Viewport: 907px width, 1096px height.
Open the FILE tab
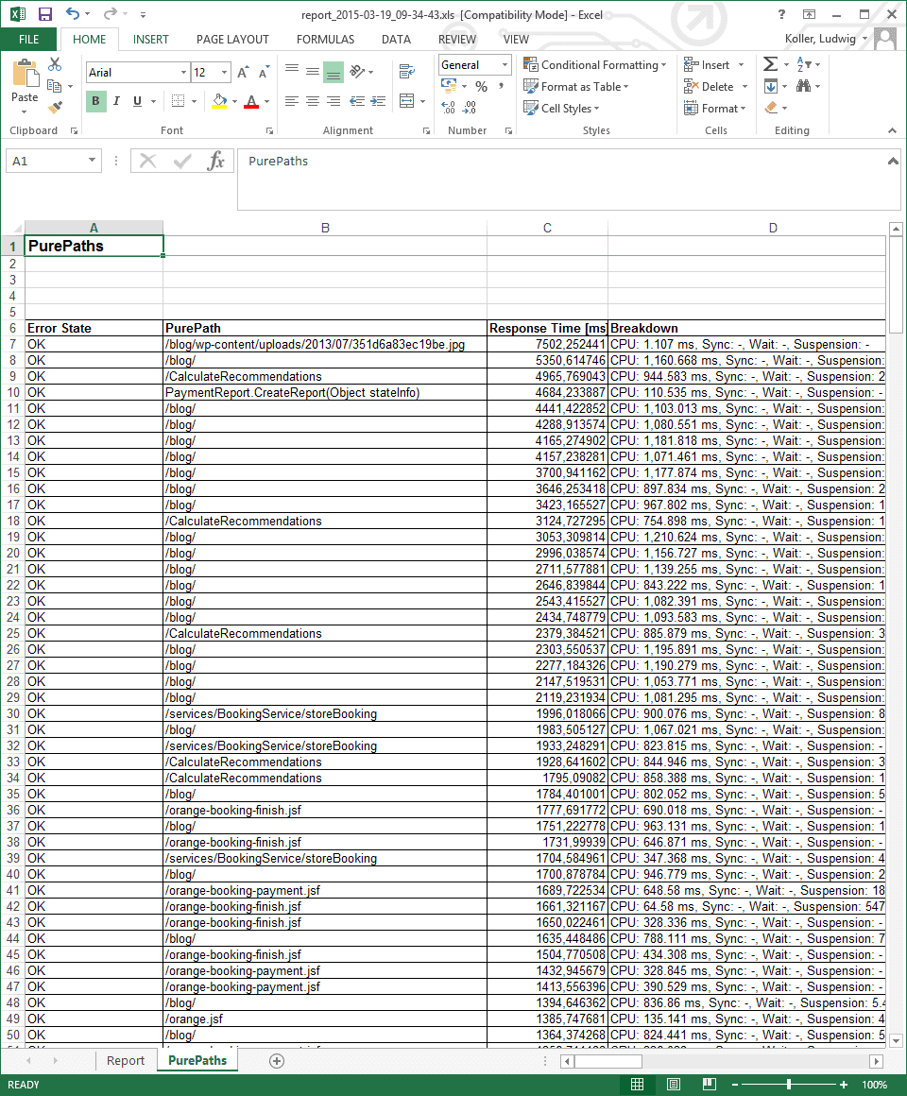pyautogui.click(x=28, y=40)
